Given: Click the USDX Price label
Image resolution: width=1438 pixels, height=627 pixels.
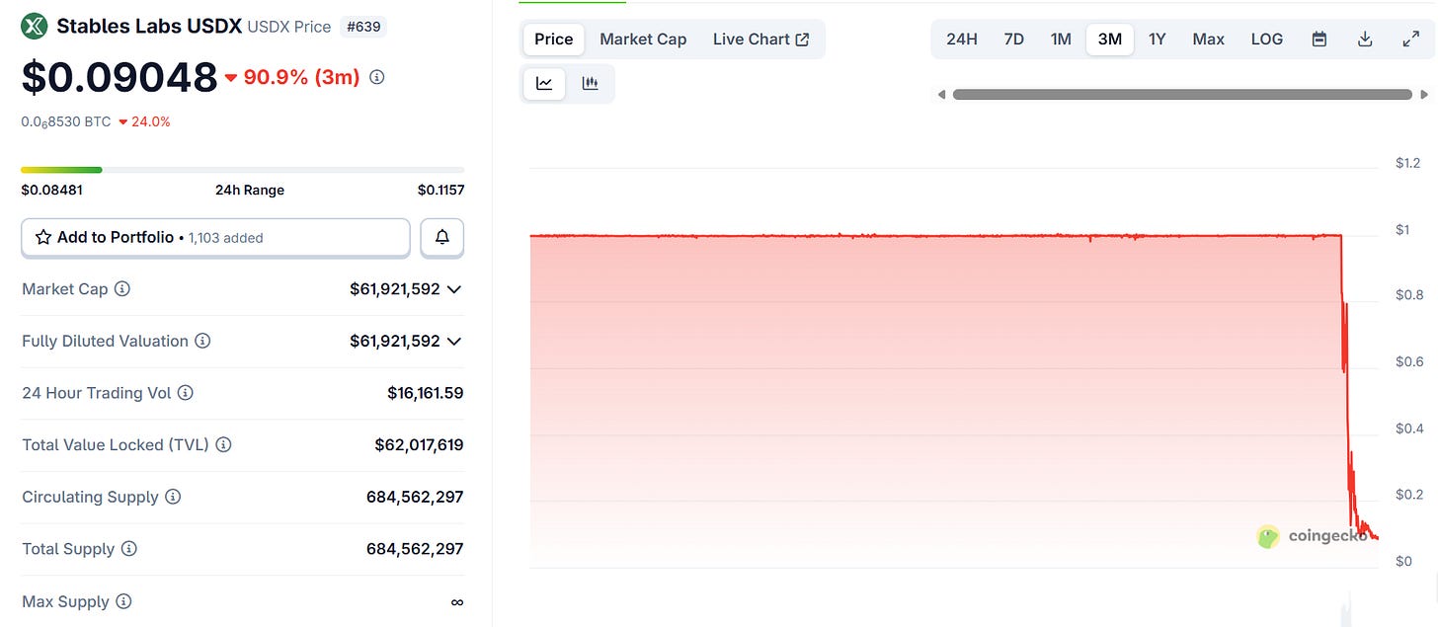Looking at the screenshot, I should (x=289, y=27).
